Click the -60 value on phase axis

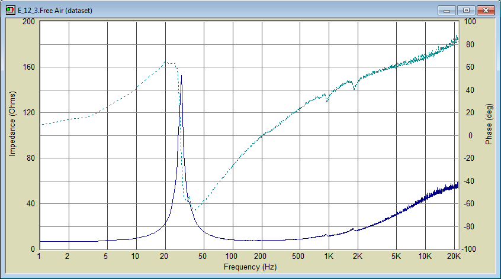[469, 204]
